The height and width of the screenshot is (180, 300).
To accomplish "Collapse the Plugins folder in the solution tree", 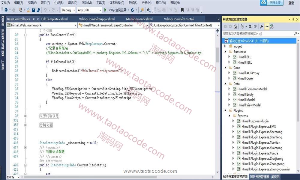I will [226, 110].
